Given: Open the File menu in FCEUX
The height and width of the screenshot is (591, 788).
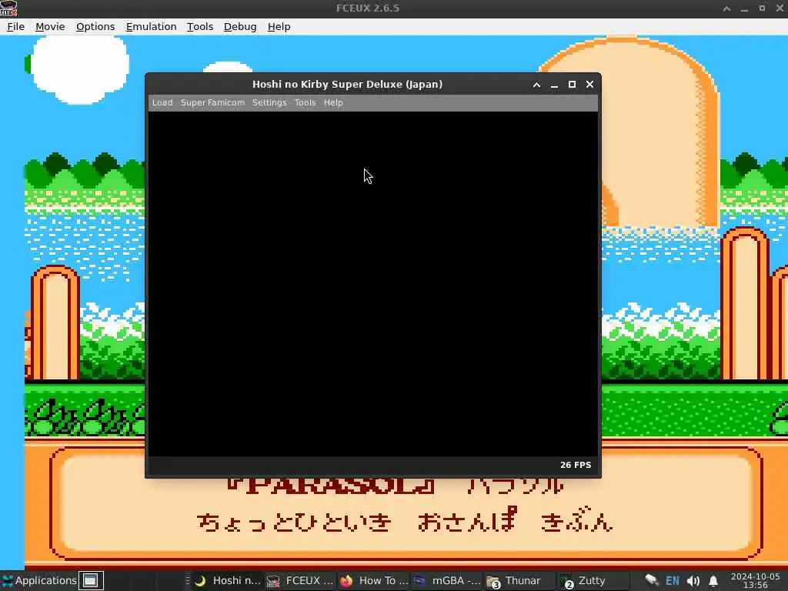Looking at the screenshot, I should pyautogui.click(x=15, y=27).
